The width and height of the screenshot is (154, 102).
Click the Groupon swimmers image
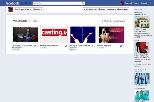tap(142, 78)
